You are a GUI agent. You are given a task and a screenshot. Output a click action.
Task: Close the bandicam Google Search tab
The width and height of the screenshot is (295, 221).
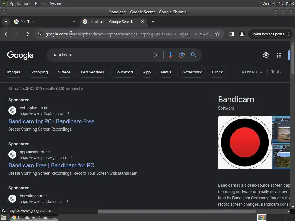[143, 22]
